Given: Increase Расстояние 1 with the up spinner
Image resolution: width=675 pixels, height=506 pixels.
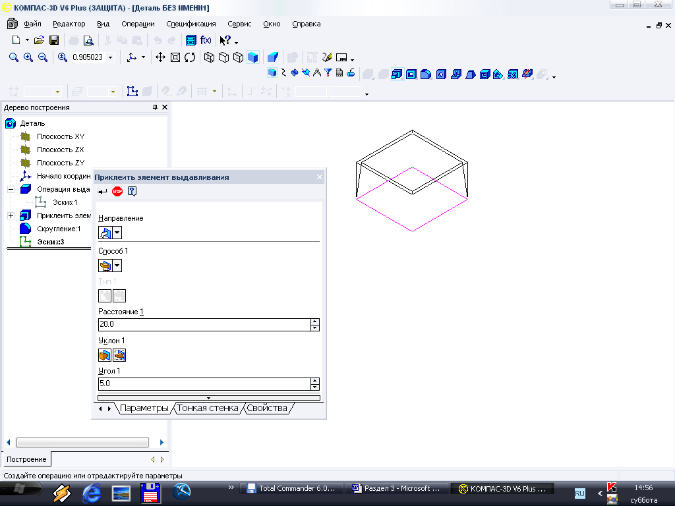Looking at the screenshot, I should [315, 322].
